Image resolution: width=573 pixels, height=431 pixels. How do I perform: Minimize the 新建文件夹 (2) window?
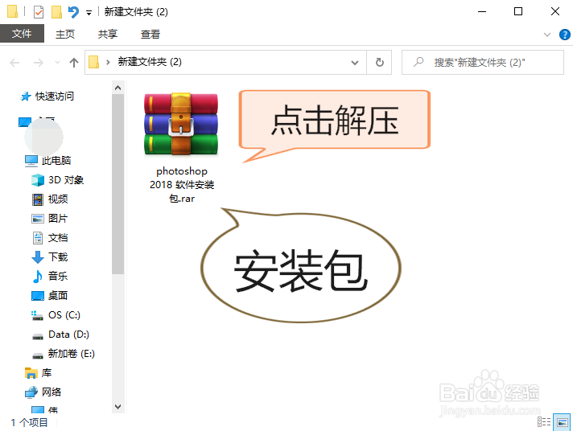482,12
